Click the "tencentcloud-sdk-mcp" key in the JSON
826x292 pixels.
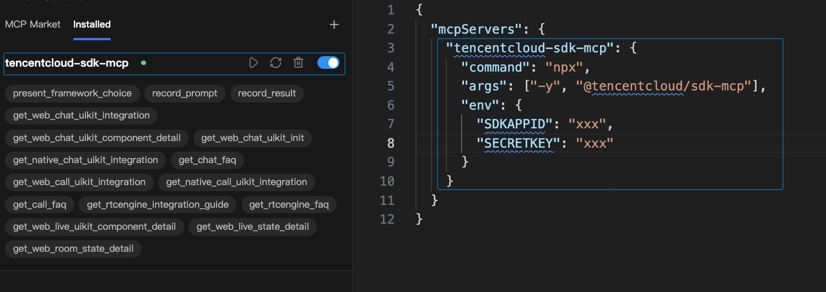[530, 48]
